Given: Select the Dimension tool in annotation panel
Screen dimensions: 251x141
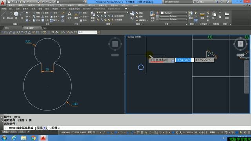Looking at the screenshot, I should (76, 16).
